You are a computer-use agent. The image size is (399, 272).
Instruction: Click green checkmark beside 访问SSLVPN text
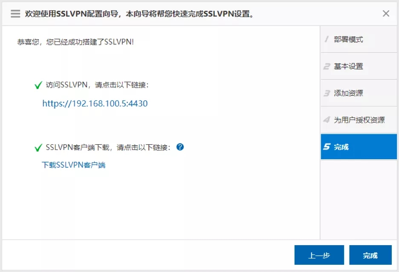click(38, 86)
